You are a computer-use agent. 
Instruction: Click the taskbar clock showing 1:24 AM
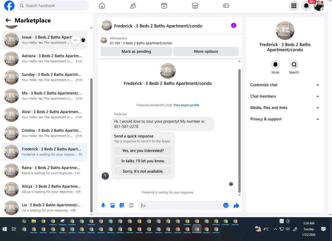pos(308,229)
